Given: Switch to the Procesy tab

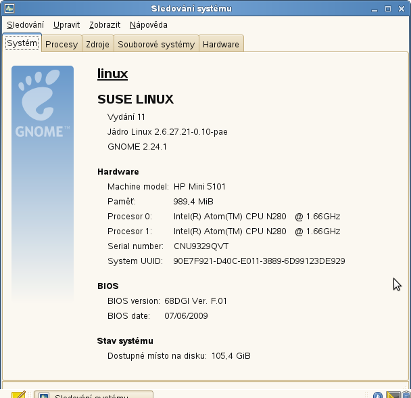Looking at the screenshot, I should [x=62, y=45].
